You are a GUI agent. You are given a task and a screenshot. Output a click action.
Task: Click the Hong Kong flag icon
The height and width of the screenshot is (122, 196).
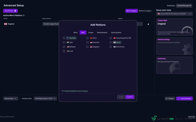tap(114, 38)
